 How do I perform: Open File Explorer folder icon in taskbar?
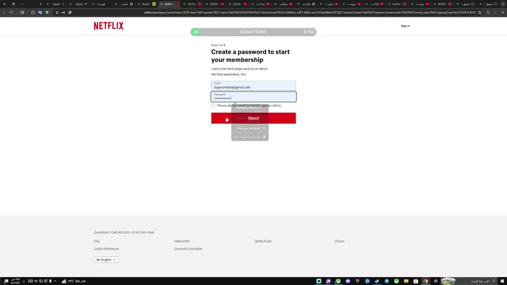[x=406, y=281]
